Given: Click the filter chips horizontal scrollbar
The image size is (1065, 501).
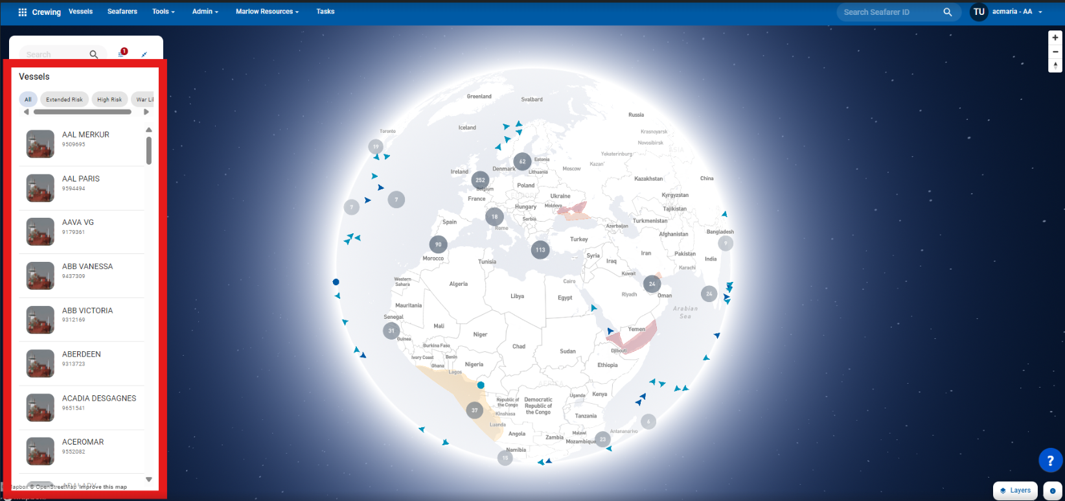Looking at the screenshot, I should pyautogui.click(x=82, y=112).
